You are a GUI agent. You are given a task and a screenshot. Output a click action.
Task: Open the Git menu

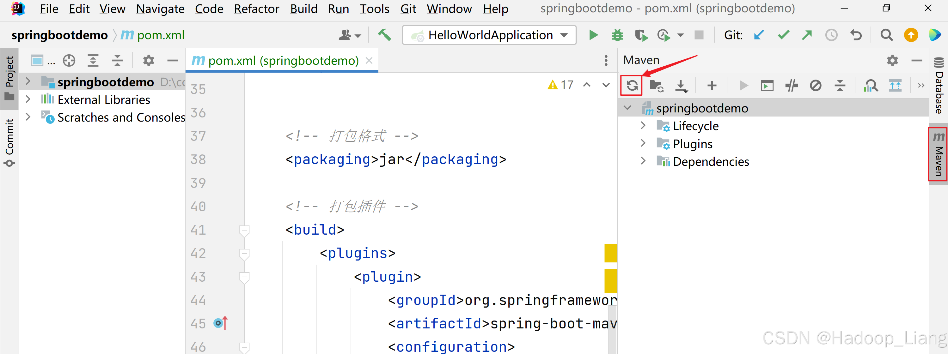tap(408, 9)
